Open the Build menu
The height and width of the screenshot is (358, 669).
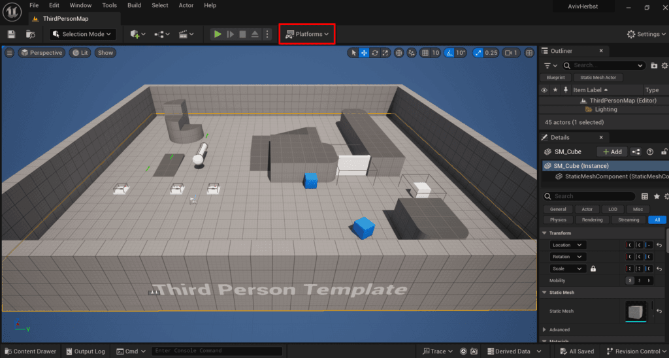pos(135,5)
